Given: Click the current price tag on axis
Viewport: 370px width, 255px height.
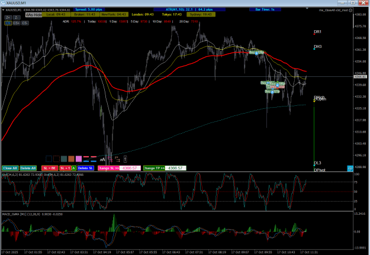Looking at the screenshot, I should [360, 77].
